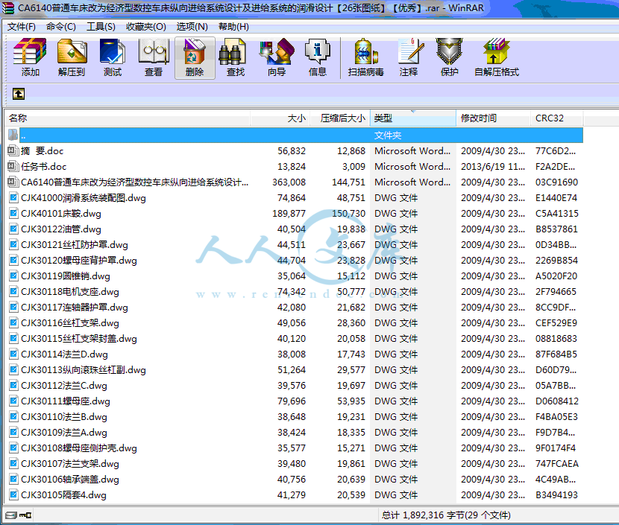Image resolution: width=619 pixels, height=525 pixels.
Task: Select CJK30121丝杠防护罩.dwg
Action: 75,245
